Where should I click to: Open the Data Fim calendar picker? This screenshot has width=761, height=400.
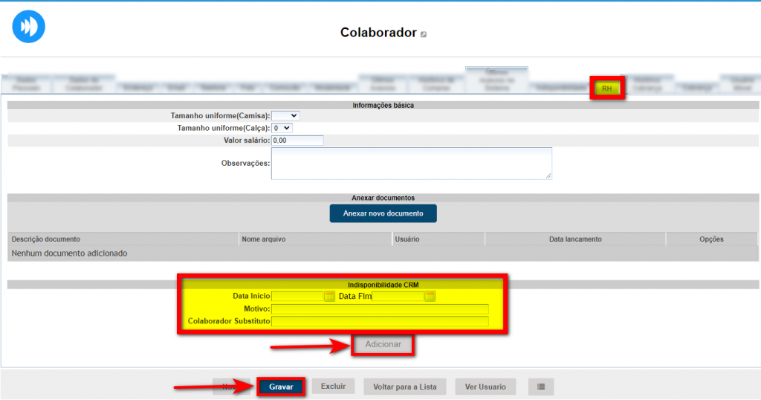click(x=430, y=297)
